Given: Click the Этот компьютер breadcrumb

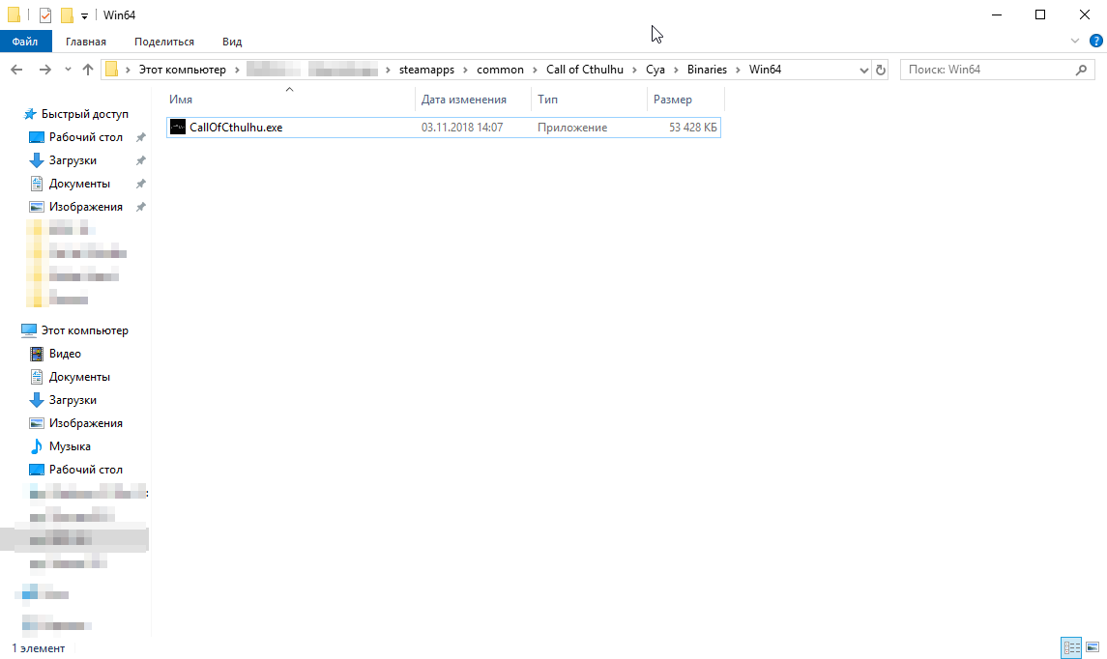Looking at the screenshot, I should click(182, 70).
